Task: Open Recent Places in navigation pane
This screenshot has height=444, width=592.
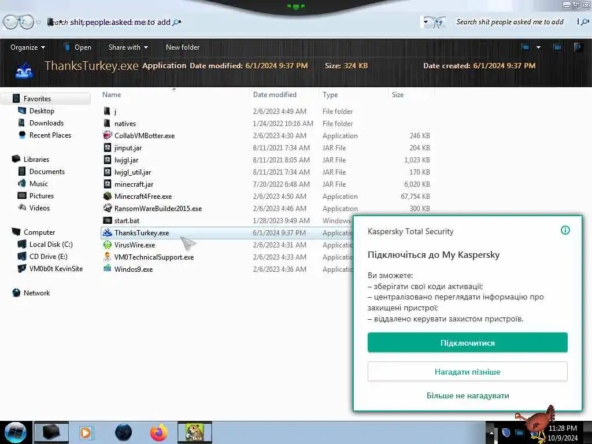Action: 50,135
